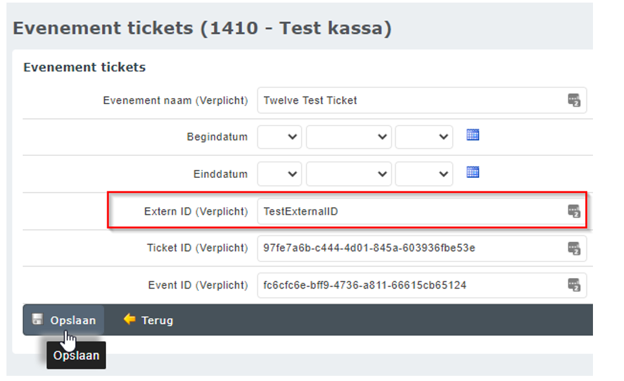
Task: Click the icon inside Extern ID field
Action: 574,211
